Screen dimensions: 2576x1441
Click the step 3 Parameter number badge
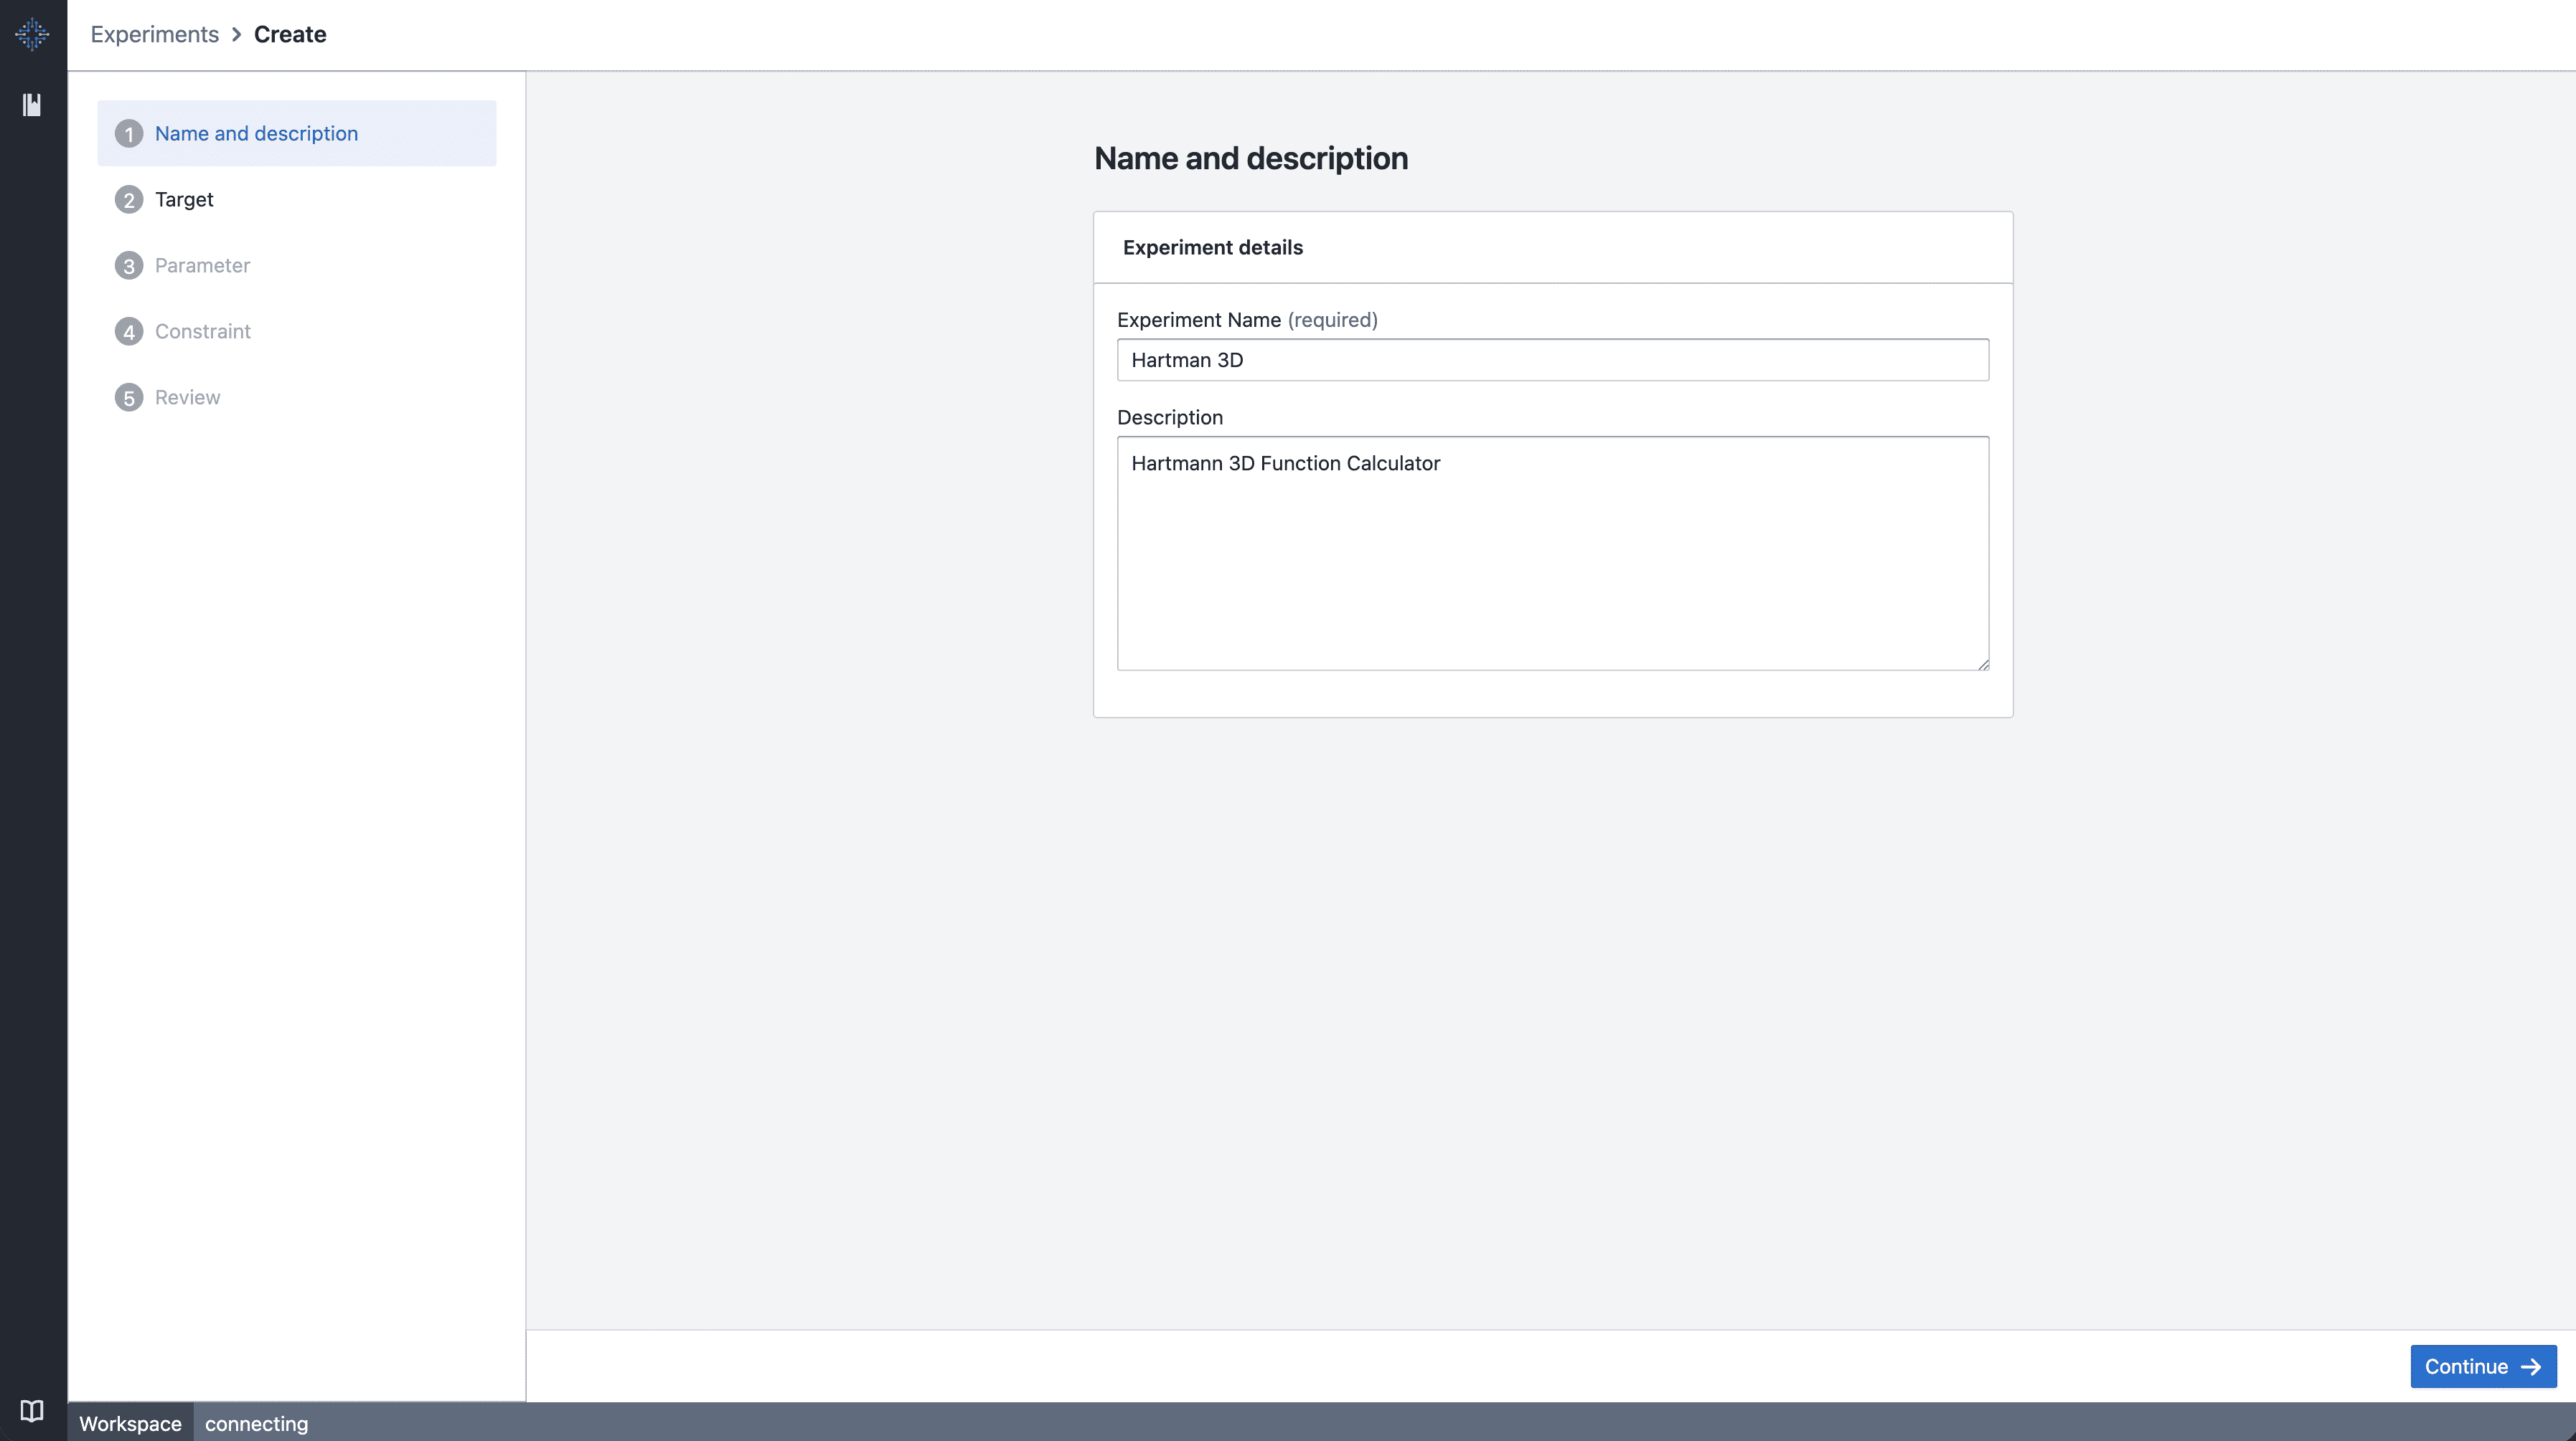pos(128,266)
